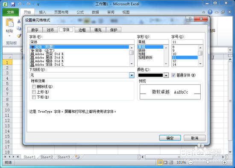The height and width of the screenshot is (168, 235).
Task: Select Bold (加粗) font style
Action: [x=150, y=54]
